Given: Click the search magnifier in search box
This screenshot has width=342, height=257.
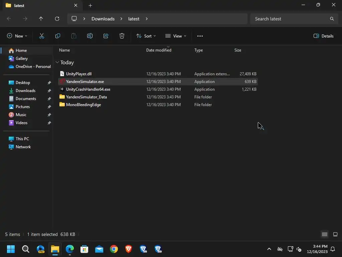Looking at the screenshot, I should click(332, 19).
